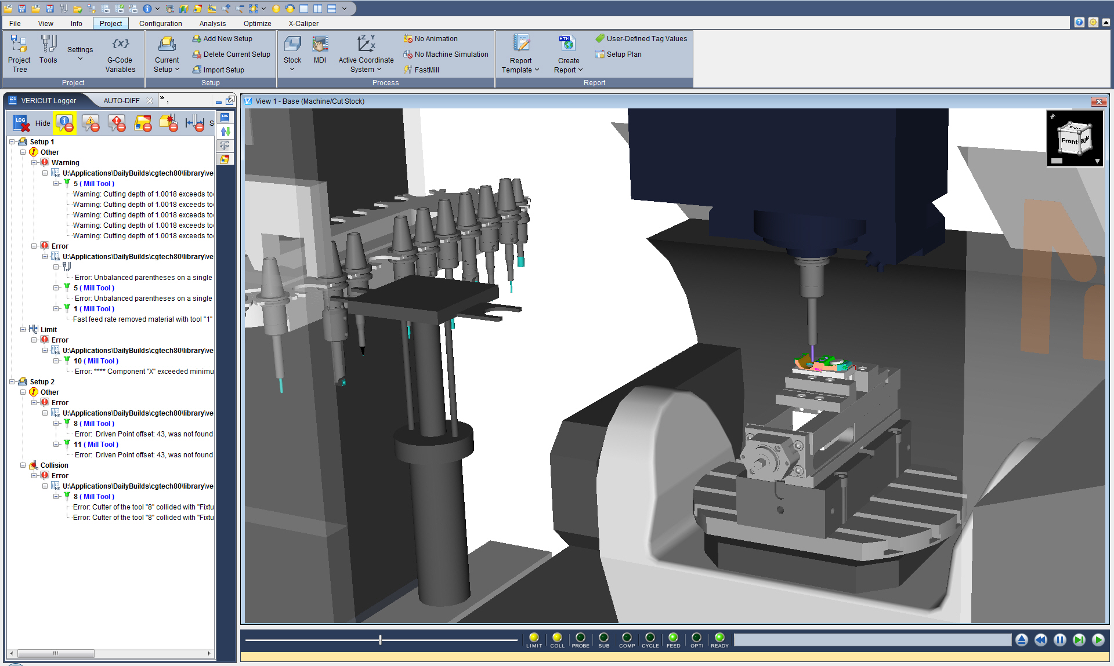The image size is (1114, 666).
Task: Toggle hiding of info messages
Action: pyautogui.click(x=65, y=123)
